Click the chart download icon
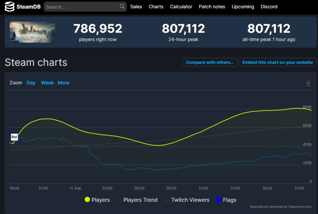 (x=308, y=83)
